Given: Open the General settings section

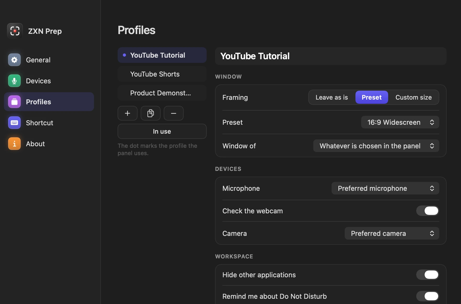Looking at the screenshot, I should click(49, 60).
